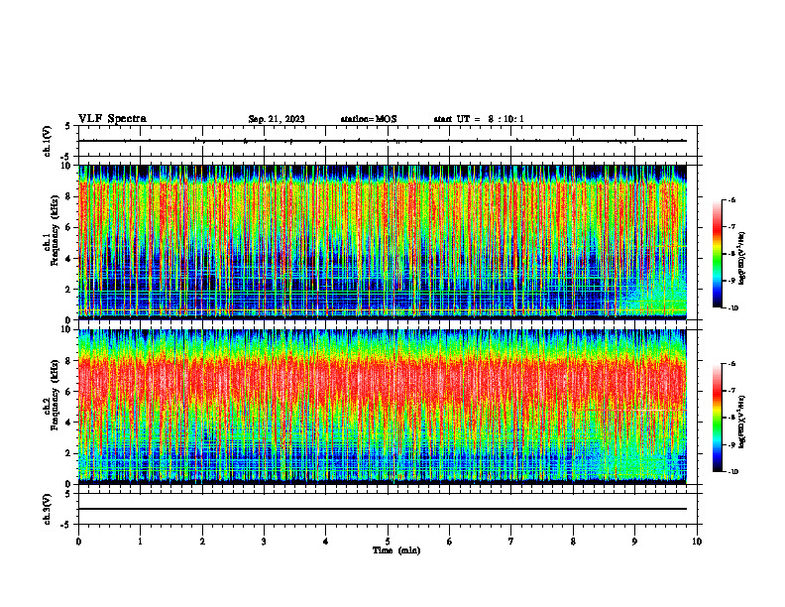Click time-axis tick label "7"
Viewport: 785px width, 607px height.
coord(511,542)
